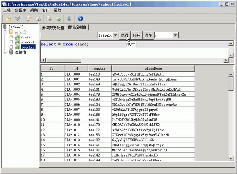Viewport: 237px width, 174px height.
Task: Collapse the school database node
Action: point(5,32)
